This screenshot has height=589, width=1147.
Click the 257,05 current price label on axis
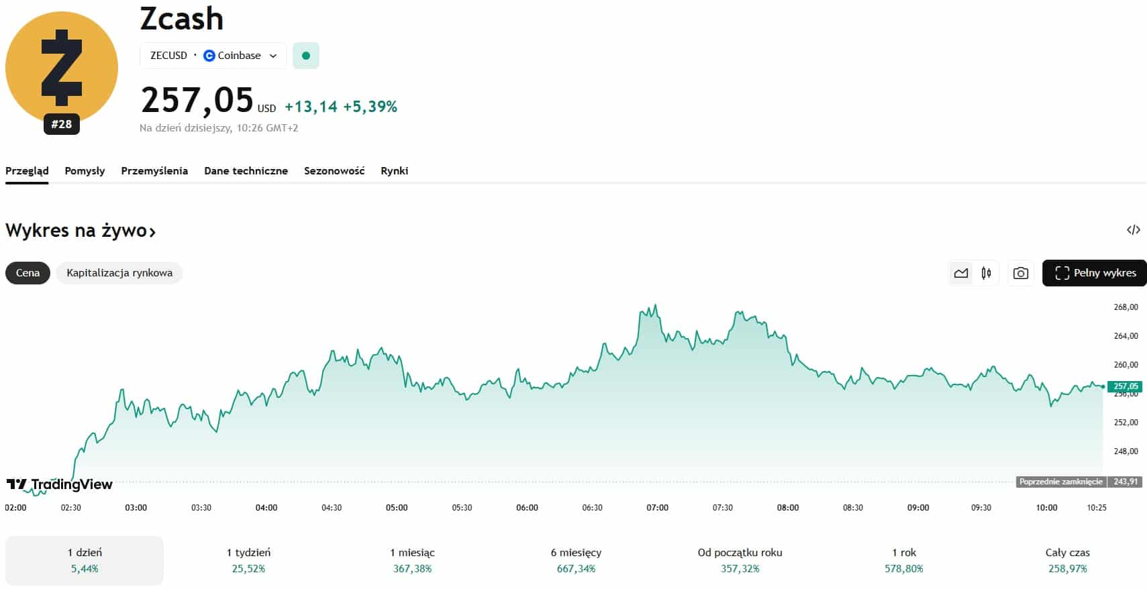tap(1125, 386)
